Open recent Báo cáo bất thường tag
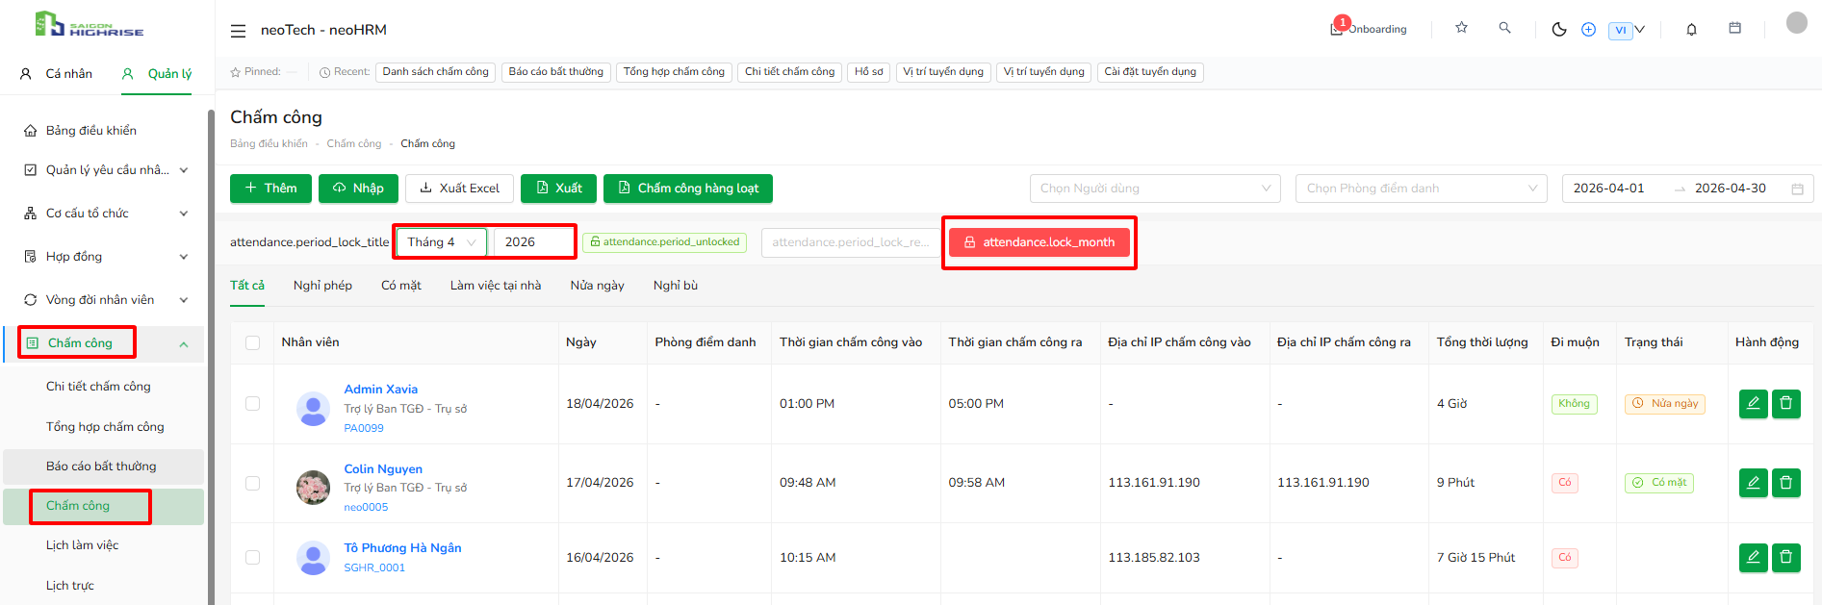 [x=556, y=72]
